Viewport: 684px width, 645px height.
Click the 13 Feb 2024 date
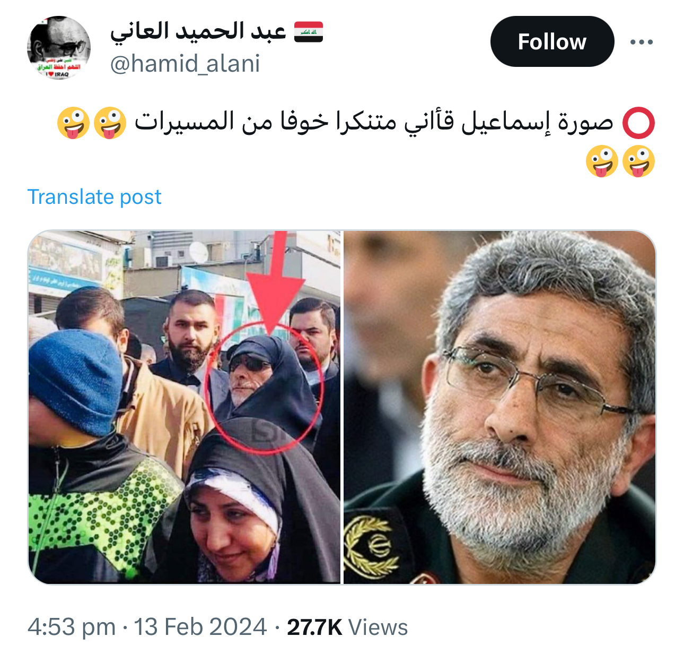[x=200, y=627]
